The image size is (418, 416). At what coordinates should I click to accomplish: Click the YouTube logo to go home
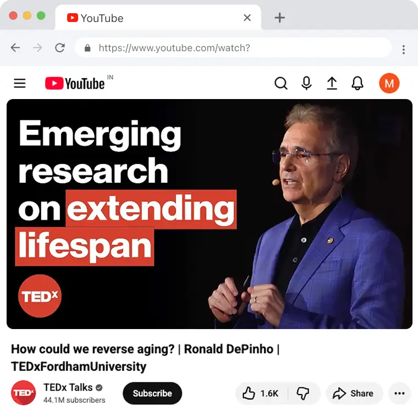pyautogui.click(x=75, y=84)
